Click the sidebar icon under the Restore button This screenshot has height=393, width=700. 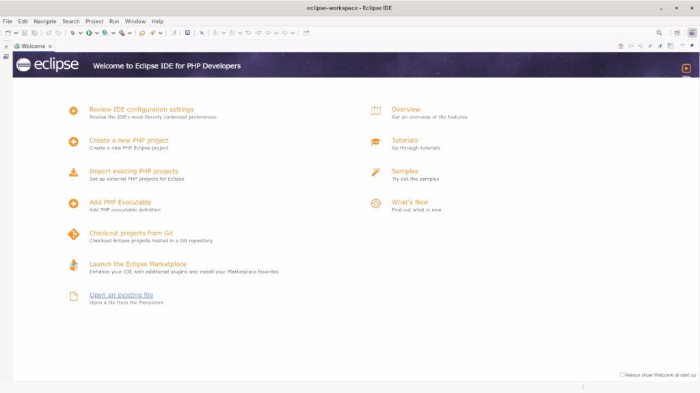[x=5, y=57]
